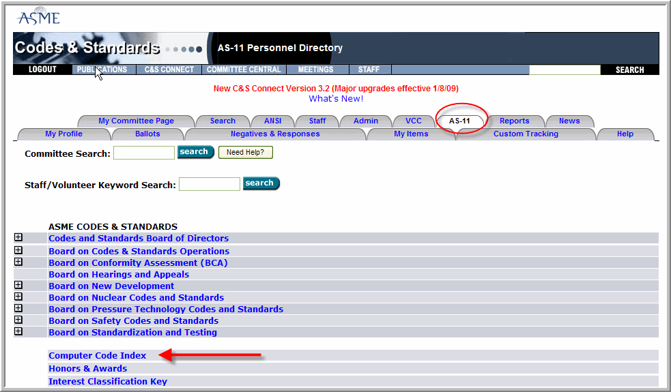The height and width of the screenshot is (392, 671).
Task: Click LOGOUT in the top navigation bar
Action: click(42, 70)
